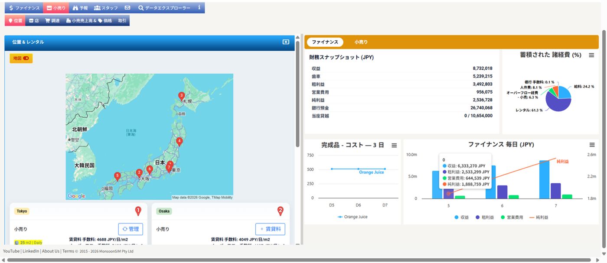Open the スタッフ staff menu

pos(106,8)
